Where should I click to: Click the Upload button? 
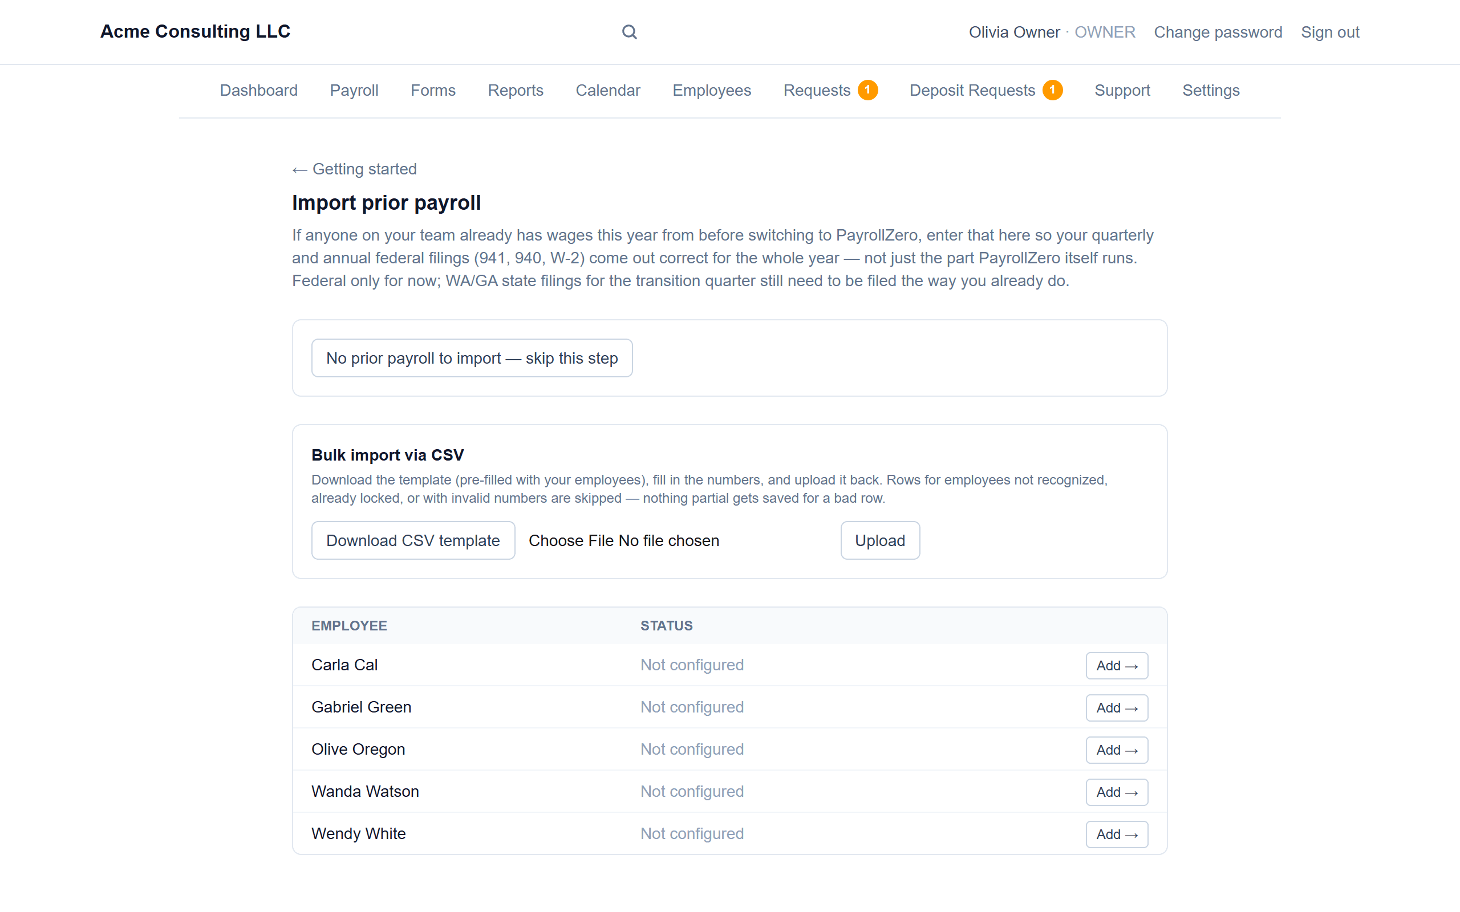[x=879, y=540]
